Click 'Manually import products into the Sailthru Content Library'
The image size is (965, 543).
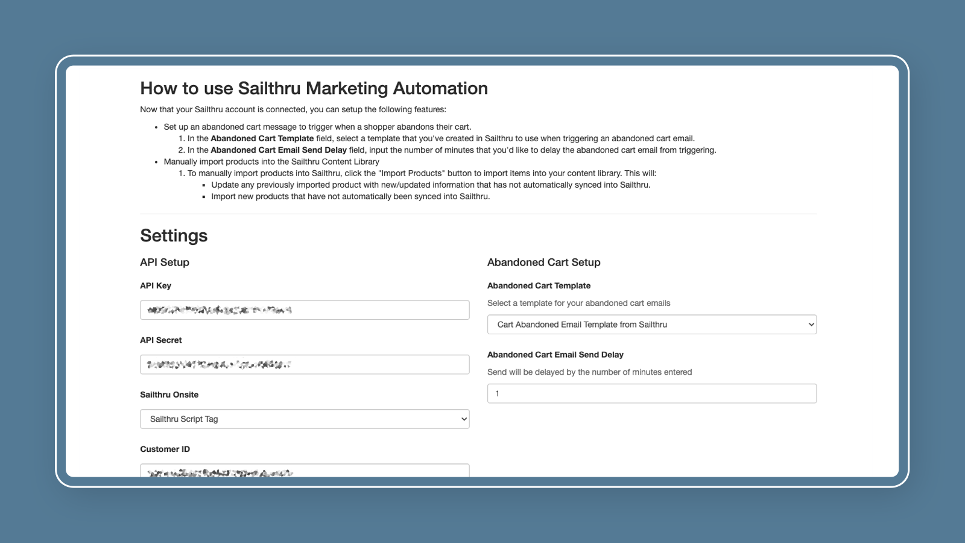[x=271, y=162]
